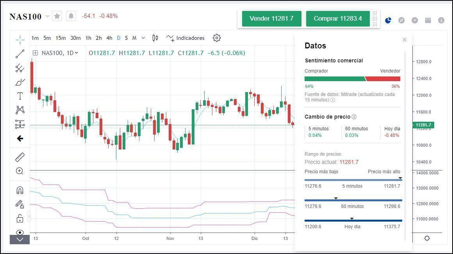This screenshot has width=453, height=254.
Task: Toggle Magnet mode in the toolbar
Action: (20, 190)
